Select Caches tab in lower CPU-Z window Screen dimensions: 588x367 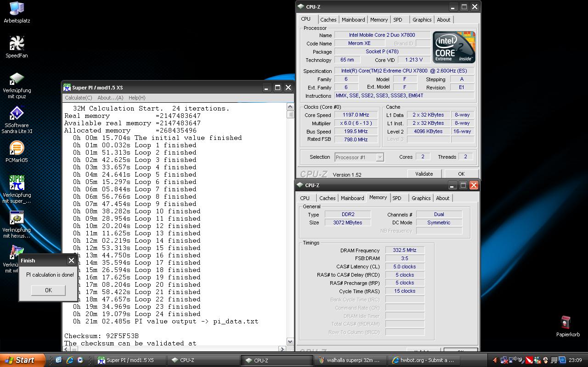point(328,198)
